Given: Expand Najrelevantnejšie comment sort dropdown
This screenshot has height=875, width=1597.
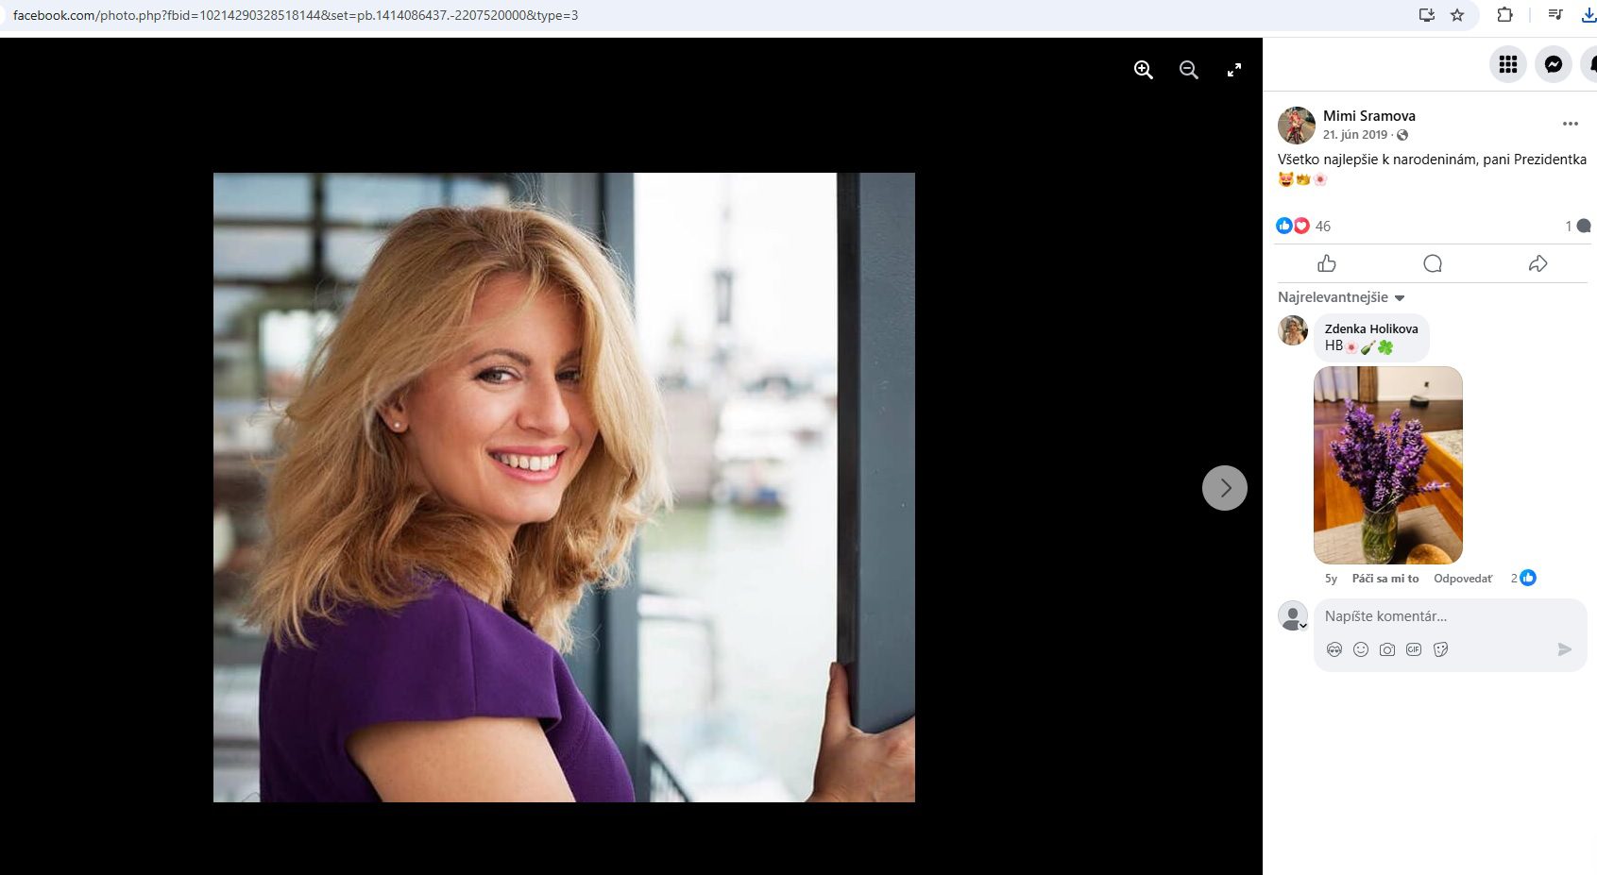Looking at the screenshot, I should (1341, 297).
